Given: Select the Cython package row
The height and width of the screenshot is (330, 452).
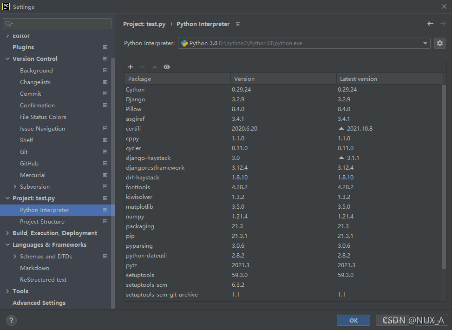Looking at the screenshot, I should click(x=283, y=89).
